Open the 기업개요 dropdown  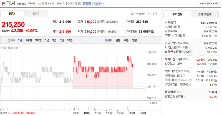(99, 4)
